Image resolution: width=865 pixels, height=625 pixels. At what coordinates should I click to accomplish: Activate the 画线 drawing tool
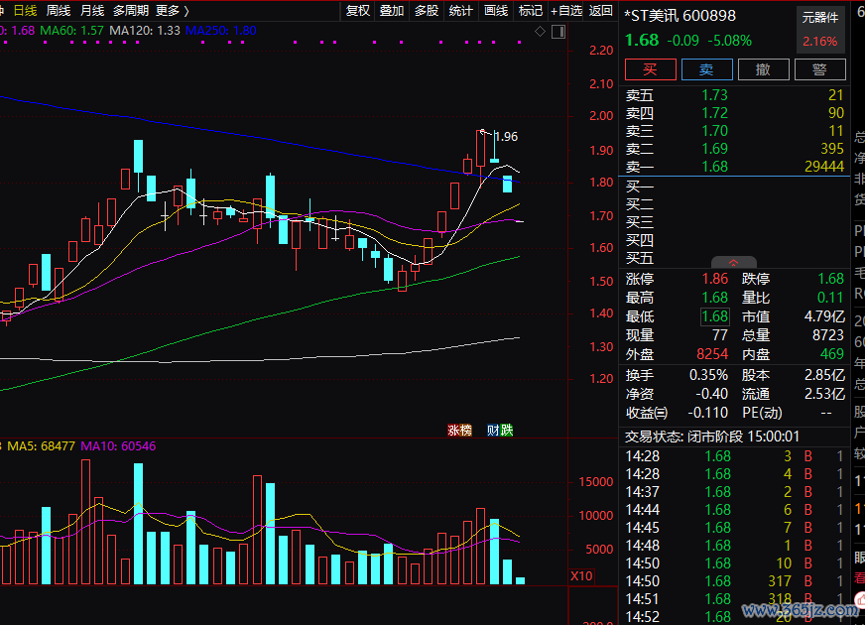click(495, 11)
